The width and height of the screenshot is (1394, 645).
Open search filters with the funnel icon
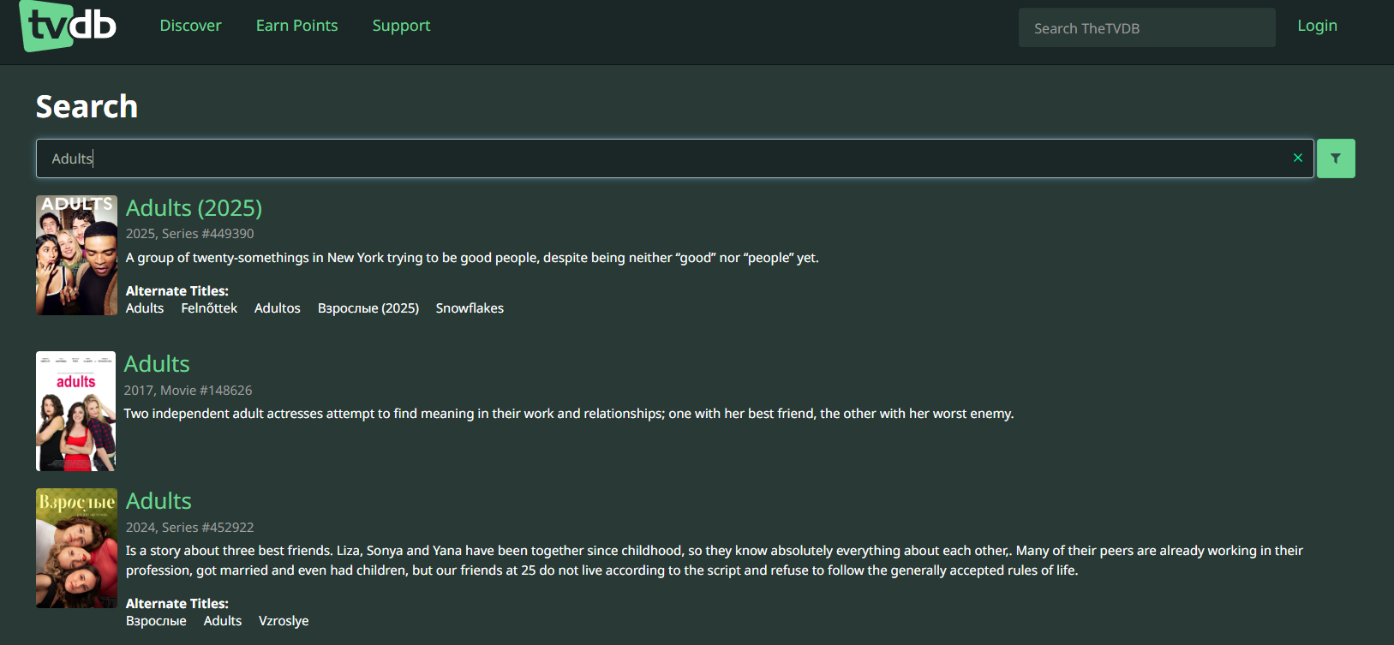1335,158
